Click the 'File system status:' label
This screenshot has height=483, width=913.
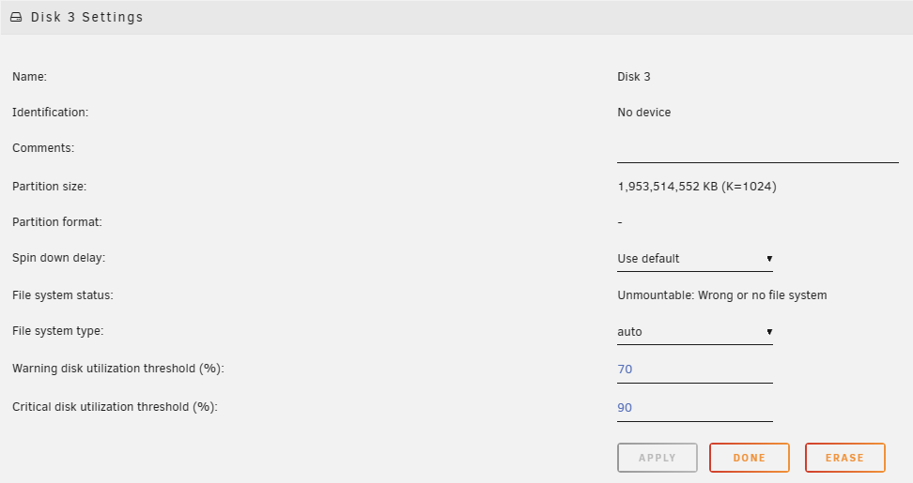(x=63, y=295)
